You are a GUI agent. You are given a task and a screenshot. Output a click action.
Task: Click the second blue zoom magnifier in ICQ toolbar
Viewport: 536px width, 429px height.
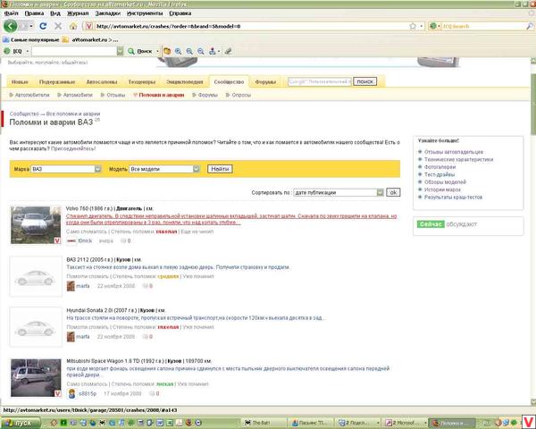pos(189,51)
